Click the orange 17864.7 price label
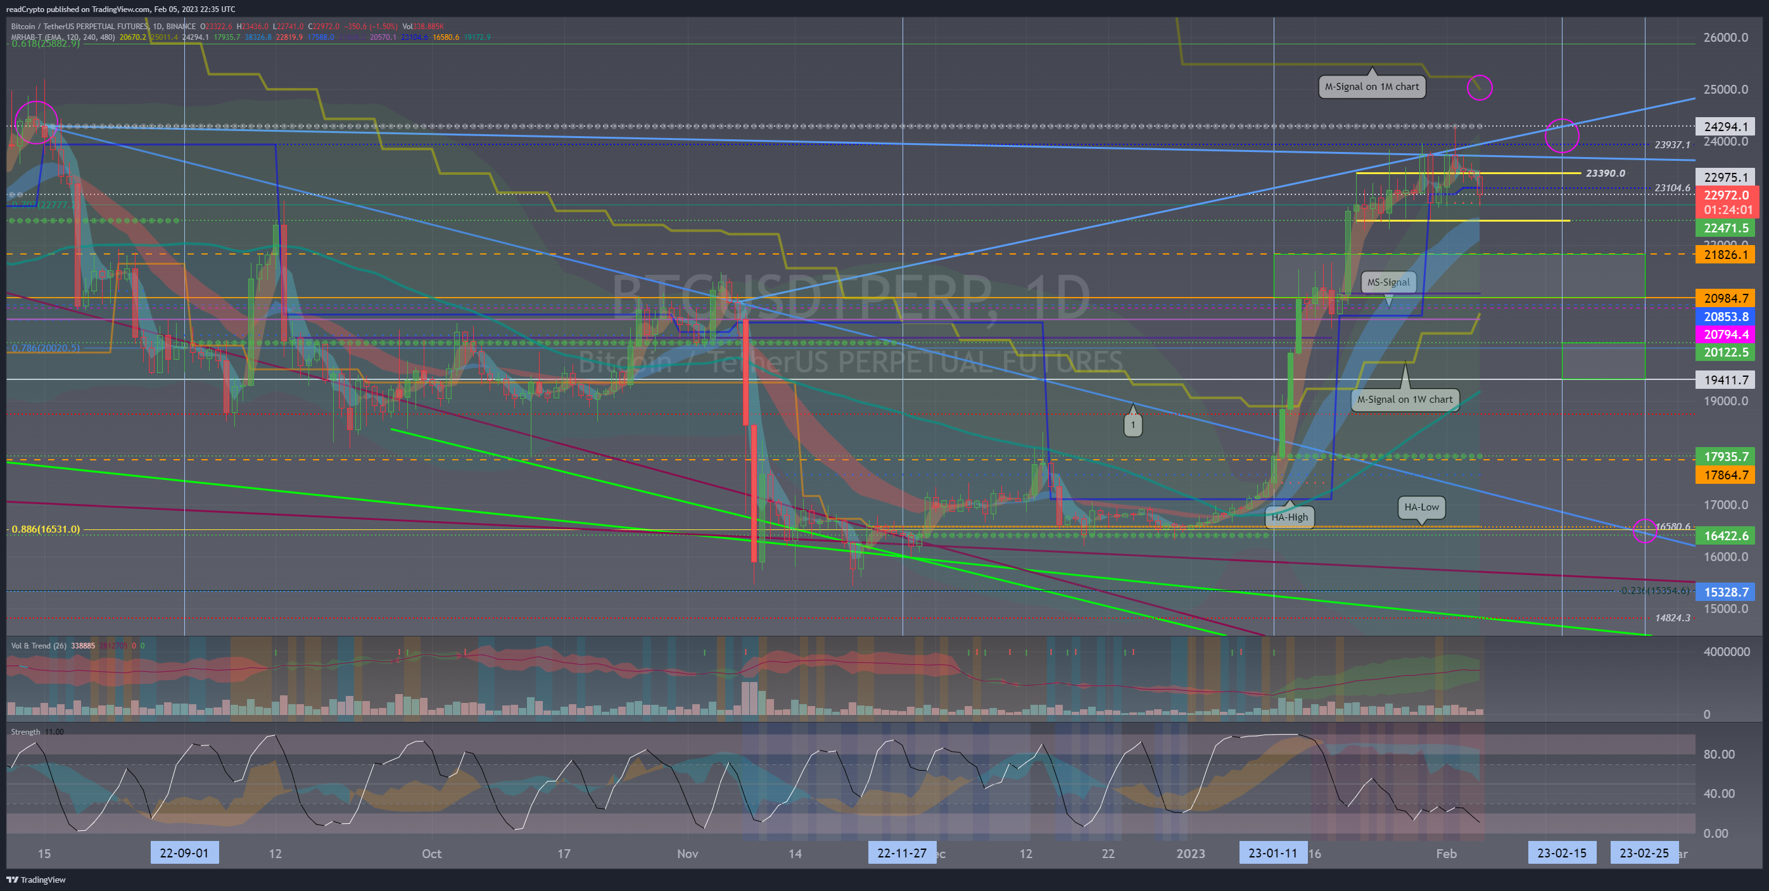 1725,474
